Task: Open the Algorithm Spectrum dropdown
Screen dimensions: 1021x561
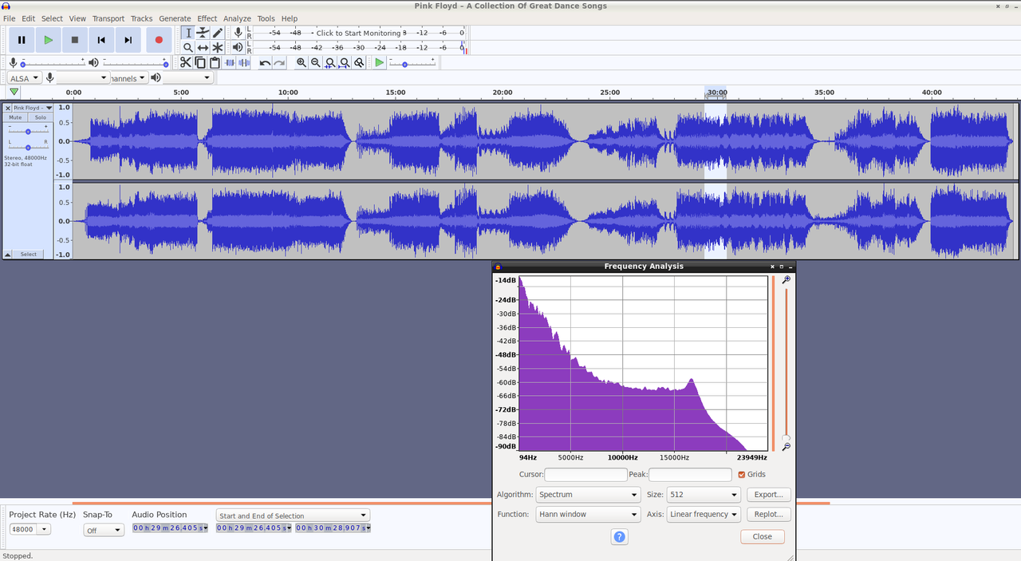Action: tap(589, 495)
